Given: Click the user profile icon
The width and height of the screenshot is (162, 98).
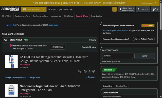Looking at the screenshot, I should click(x=139, y=9).
